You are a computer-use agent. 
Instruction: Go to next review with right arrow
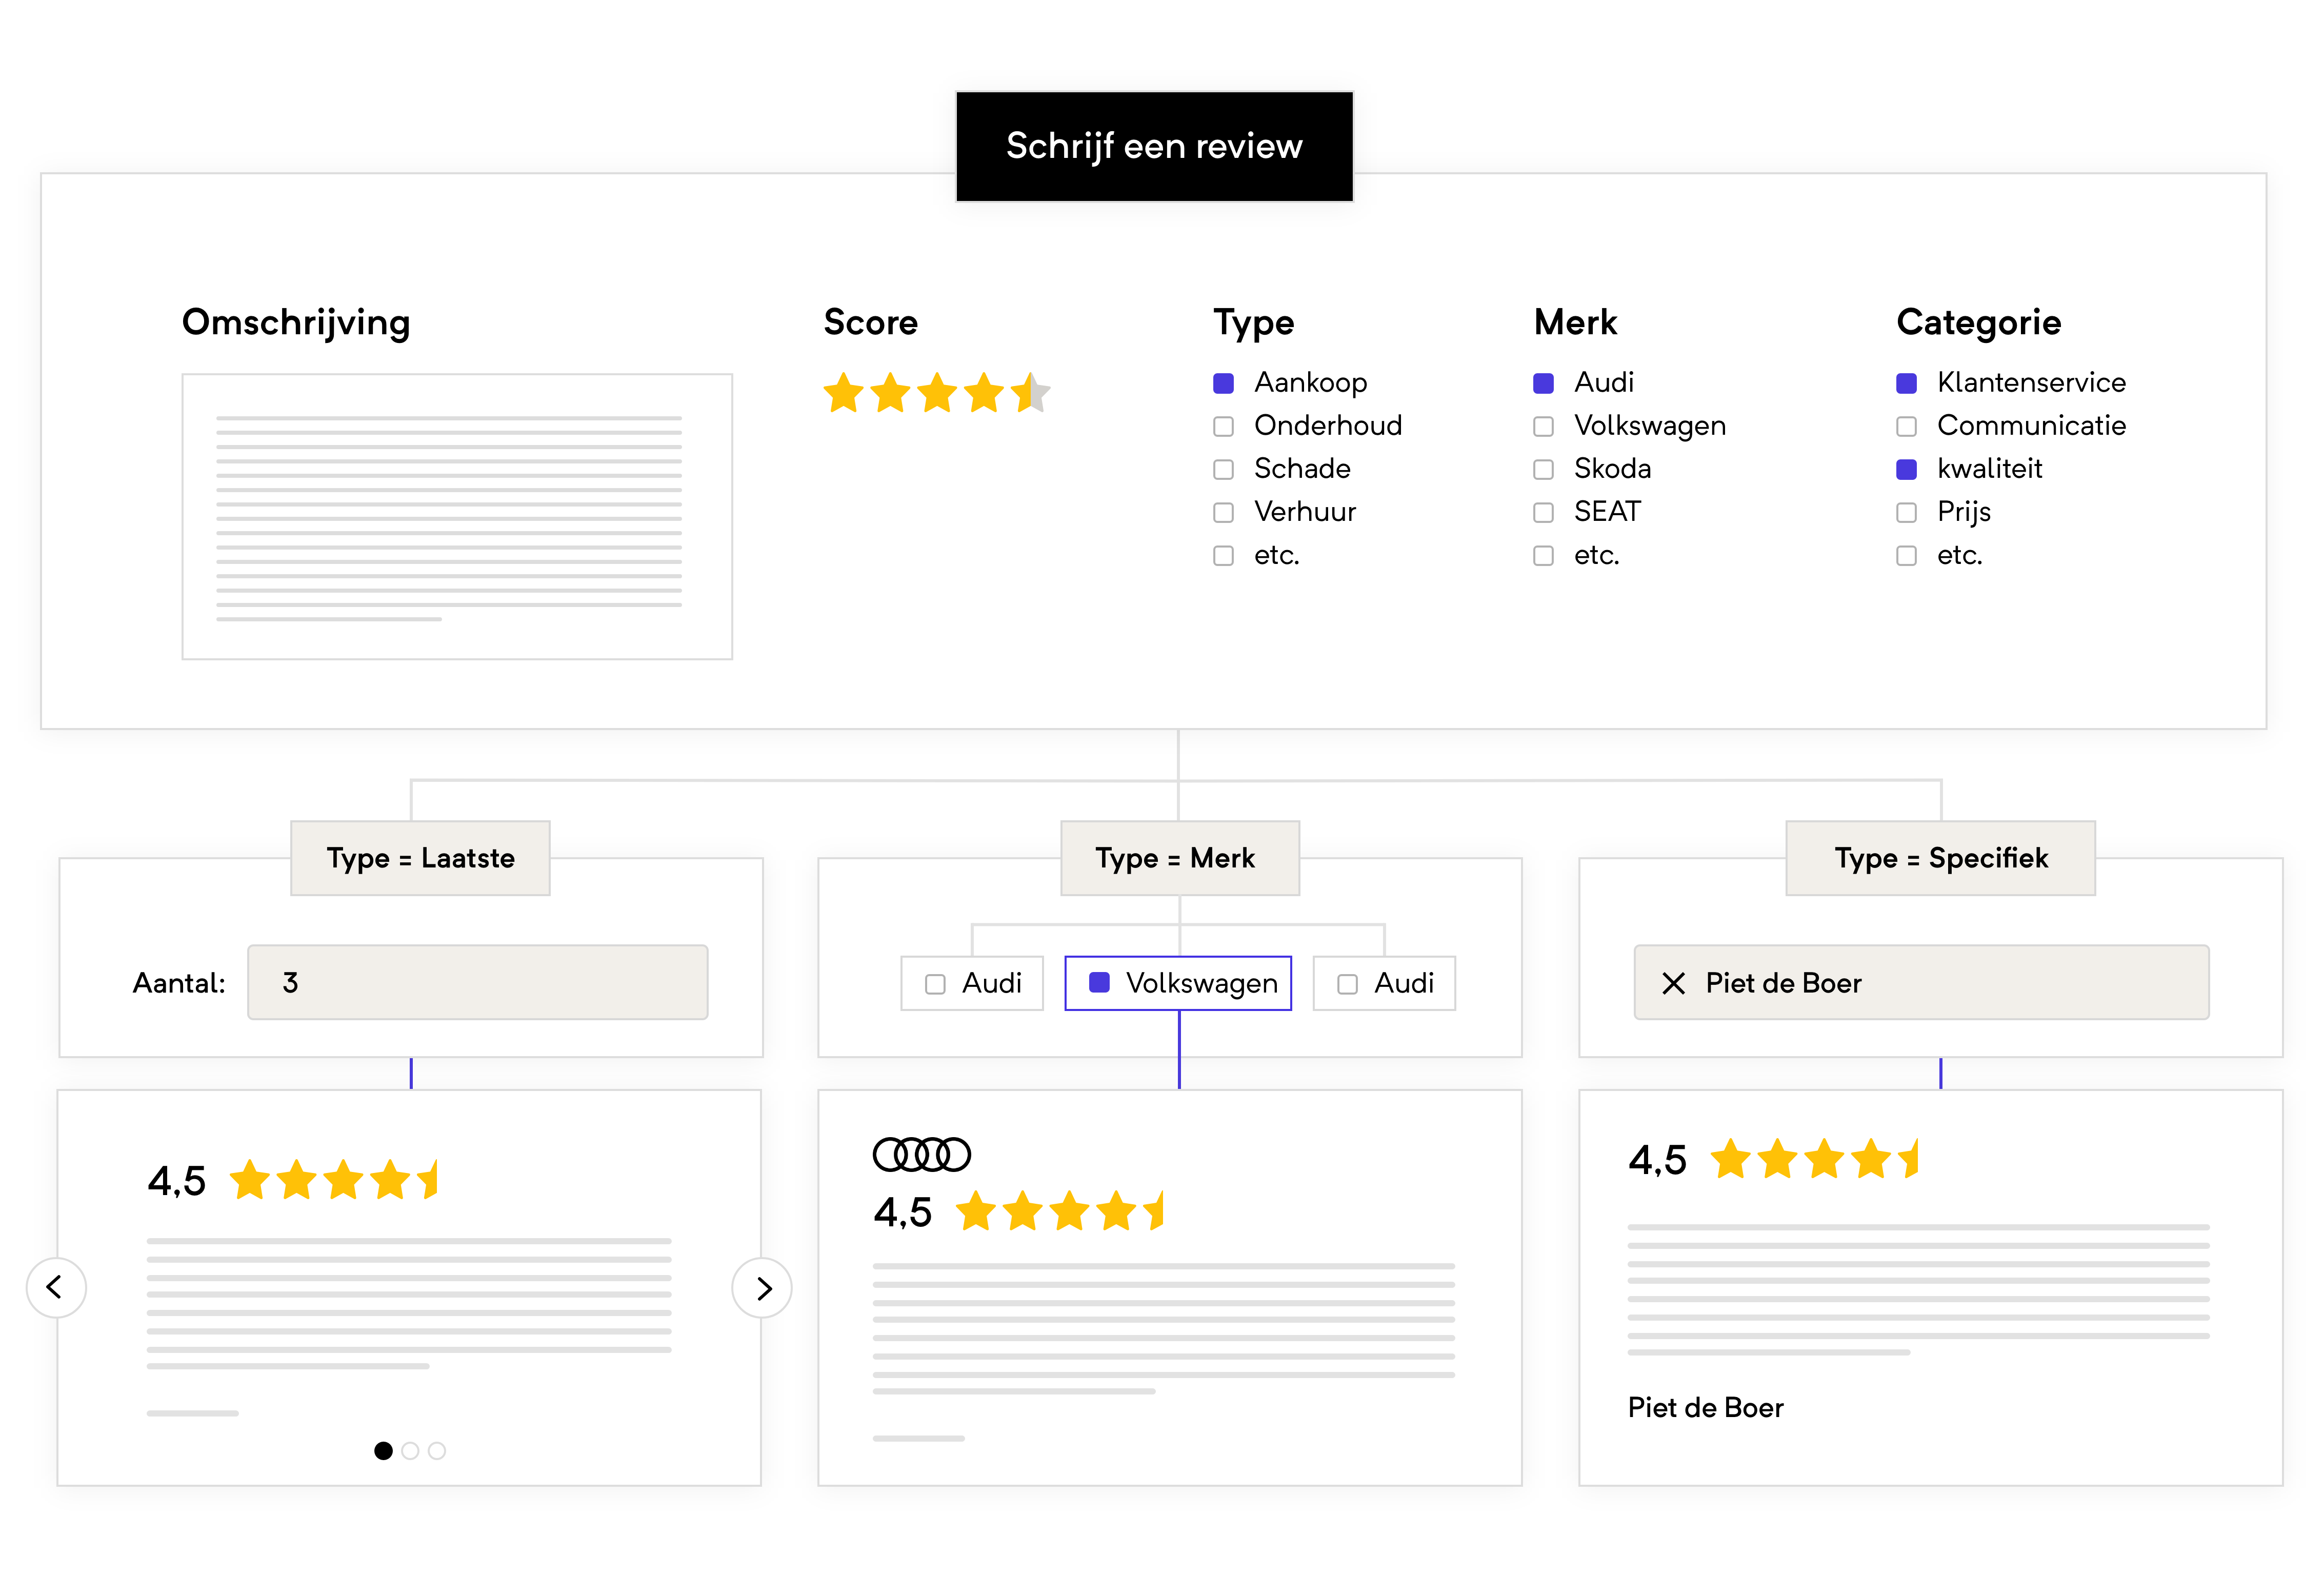pos(762,1287)
